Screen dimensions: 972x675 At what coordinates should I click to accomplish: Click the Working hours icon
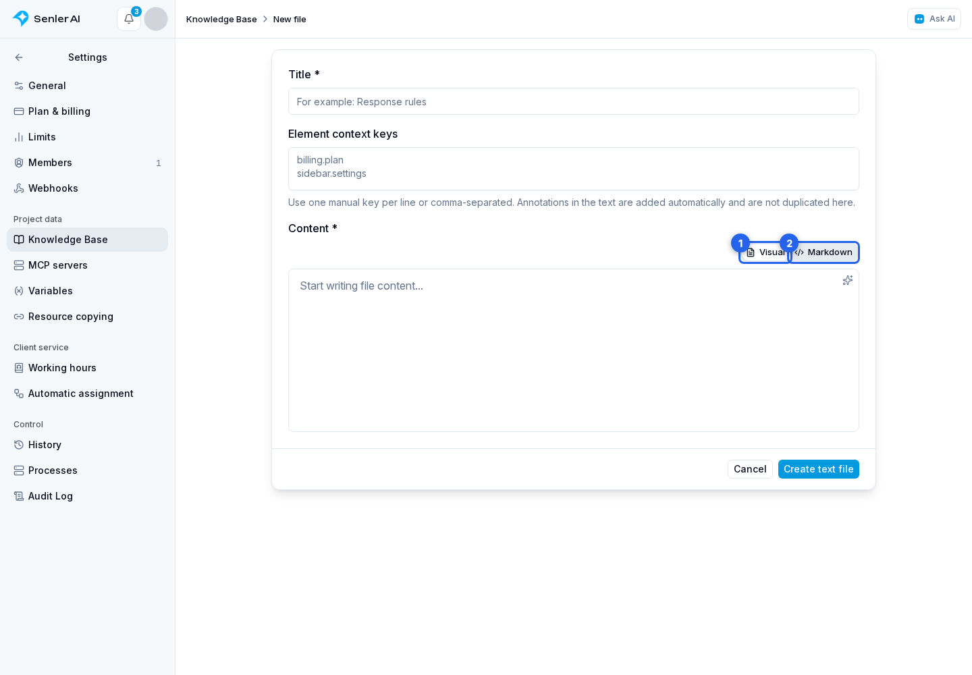[x=19, y=368]
